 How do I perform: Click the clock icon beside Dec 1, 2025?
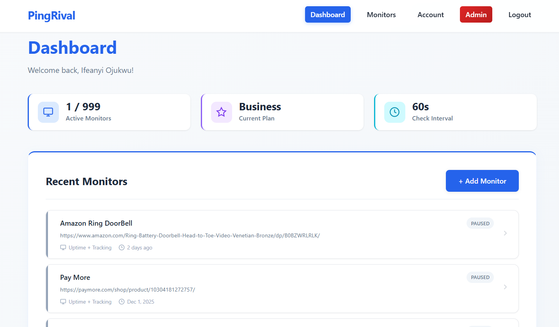(x=121, y=302)
